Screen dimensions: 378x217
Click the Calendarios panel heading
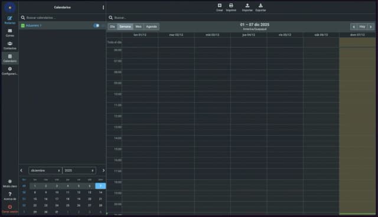click(x=62, y=8)
